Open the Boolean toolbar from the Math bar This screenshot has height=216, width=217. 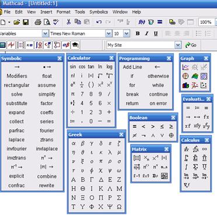(x=48, y=45)
